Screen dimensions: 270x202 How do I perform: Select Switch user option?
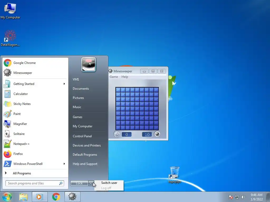[x=109, y=183]
